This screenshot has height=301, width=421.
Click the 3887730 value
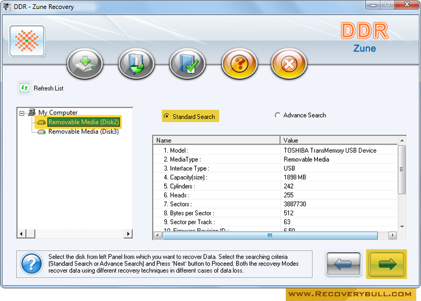[x=295, y=204]
